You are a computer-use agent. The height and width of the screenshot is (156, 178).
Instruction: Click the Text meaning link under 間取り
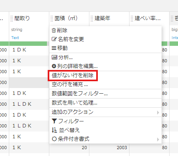[x=15, y=38]
